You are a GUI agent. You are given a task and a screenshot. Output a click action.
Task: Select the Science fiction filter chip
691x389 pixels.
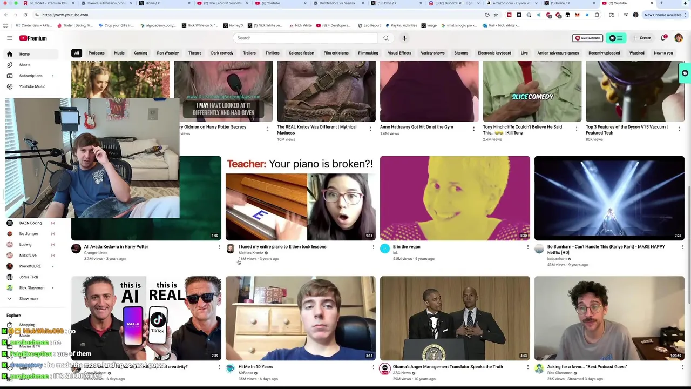pyautogui.click(x=301, y=53)
